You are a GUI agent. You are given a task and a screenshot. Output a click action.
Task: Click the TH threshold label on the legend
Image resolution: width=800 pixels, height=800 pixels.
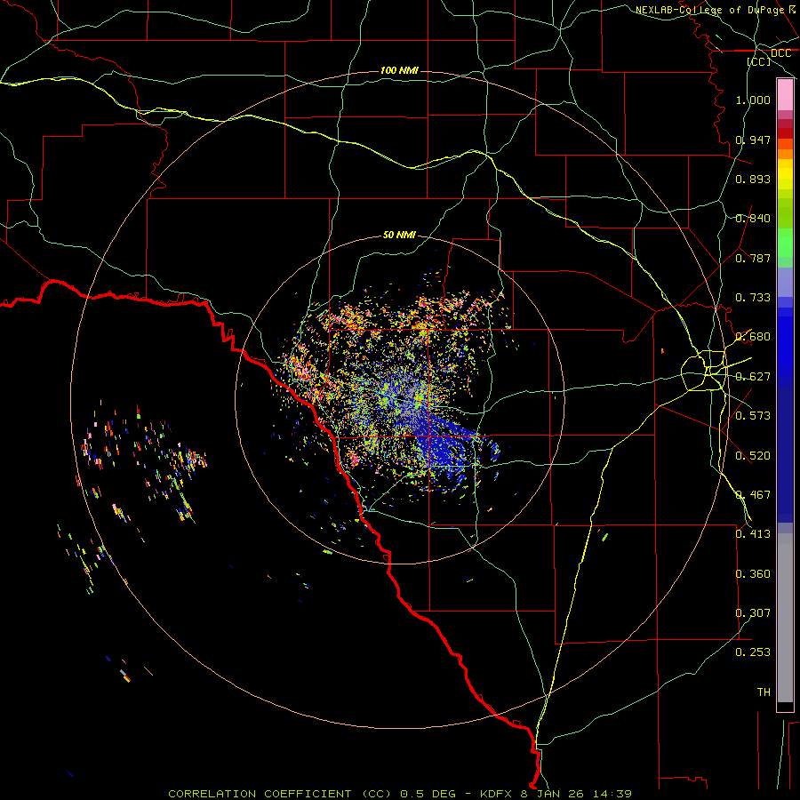coord(764,692)
